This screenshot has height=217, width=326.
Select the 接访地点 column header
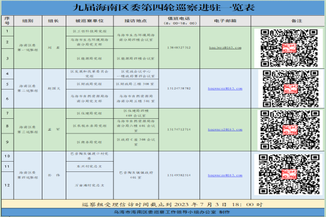click(x=136, y=21)
